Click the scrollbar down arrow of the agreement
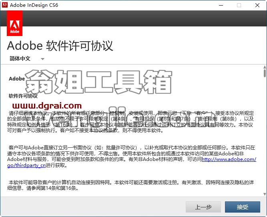This screenshot has width=267, height=217. [265, 194]
